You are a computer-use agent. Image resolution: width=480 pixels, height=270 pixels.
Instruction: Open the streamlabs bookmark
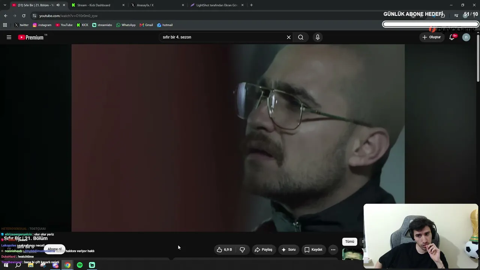[x=102, y=25]
